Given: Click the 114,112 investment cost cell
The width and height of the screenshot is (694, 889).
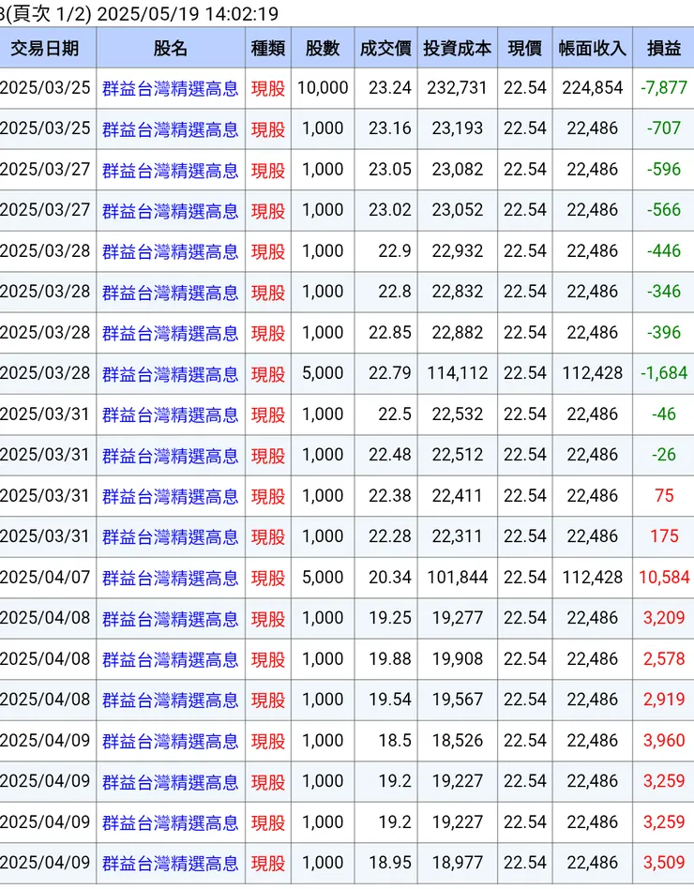Looking at the screenshot, I should click(x=457, y=373).
